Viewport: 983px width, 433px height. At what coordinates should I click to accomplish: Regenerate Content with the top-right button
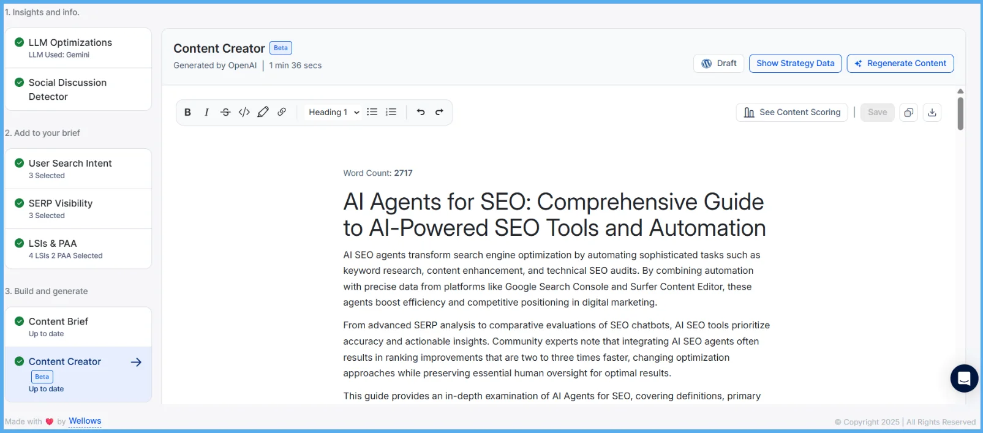click(x=900, y=64)
